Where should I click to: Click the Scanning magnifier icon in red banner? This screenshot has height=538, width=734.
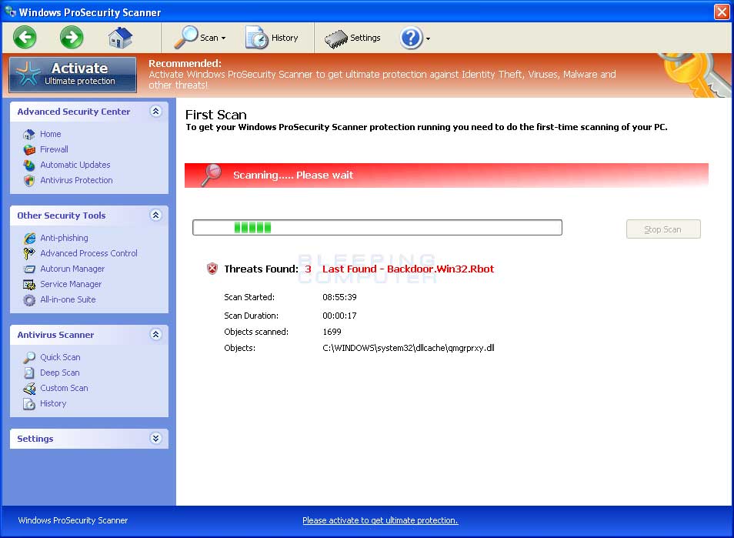tap(212, 175)
